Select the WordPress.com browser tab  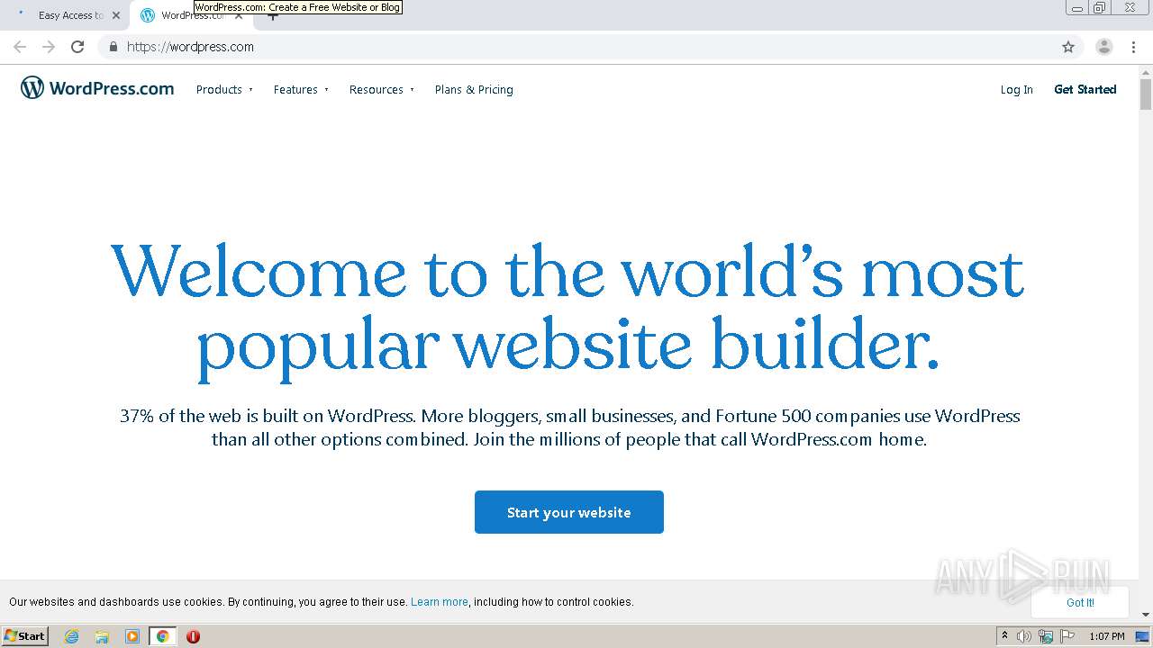(x=192, y=15)
